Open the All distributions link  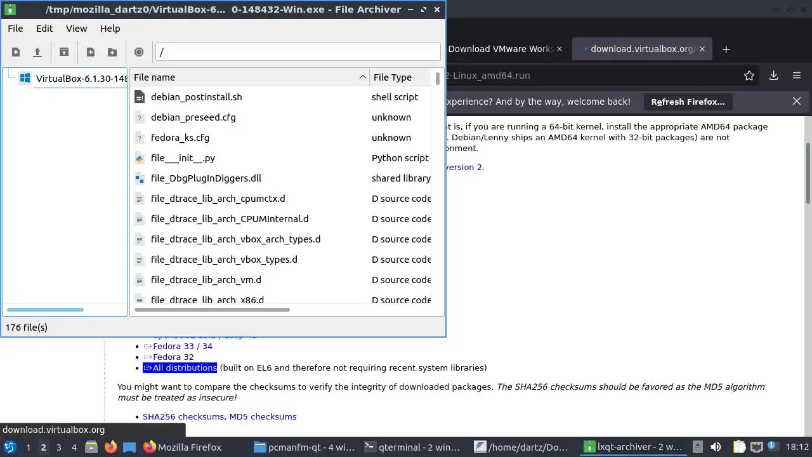point(180,368)
